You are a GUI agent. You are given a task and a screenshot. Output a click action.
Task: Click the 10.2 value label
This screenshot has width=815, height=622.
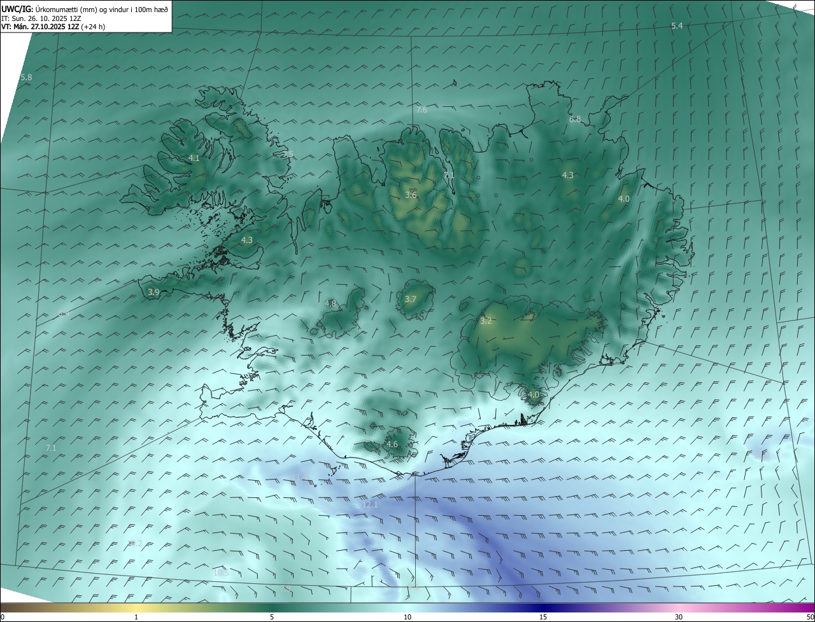[x=135, y=544]
